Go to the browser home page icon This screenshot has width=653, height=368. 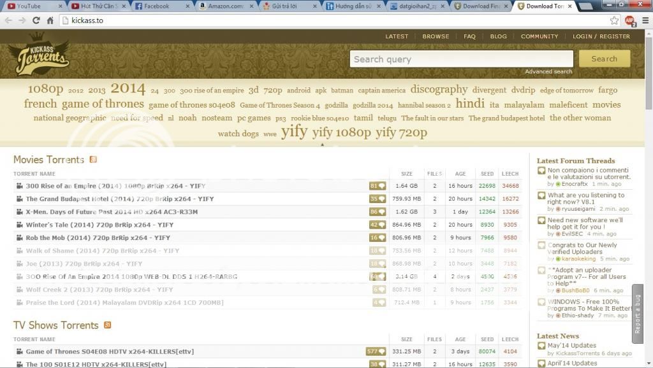(x=50, y=20)
